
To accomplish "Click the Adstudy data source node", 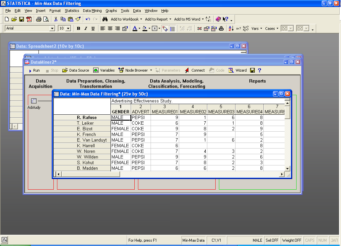I will [x=34, y=101].
